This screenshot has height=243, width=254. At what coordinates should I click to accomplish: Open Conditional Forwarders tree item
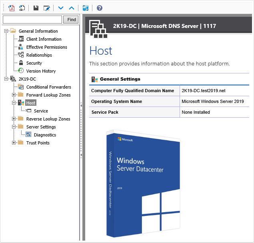coord(48,87)
